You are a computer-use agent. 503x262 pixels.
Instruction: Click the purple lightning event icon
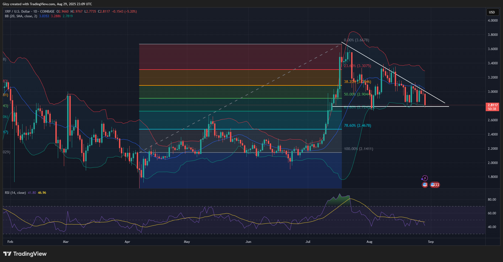[424, 178]
